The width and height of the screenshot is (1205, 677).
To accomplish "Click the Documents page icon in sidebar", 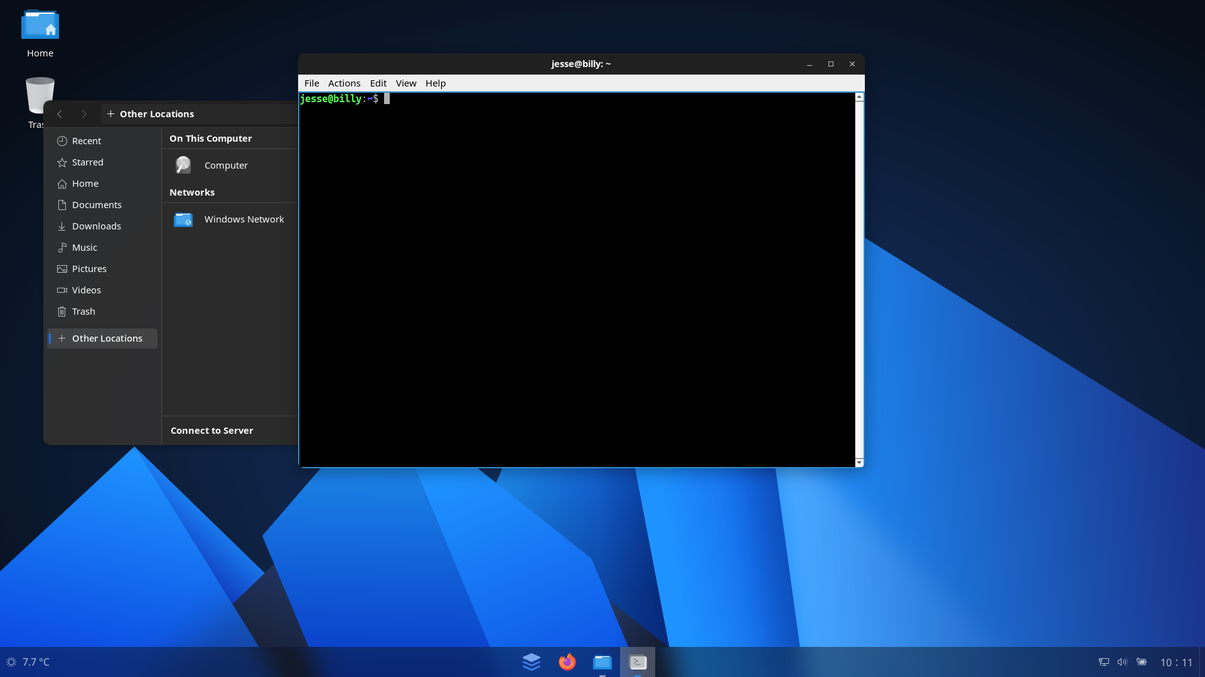I will (x=62, y=205).
